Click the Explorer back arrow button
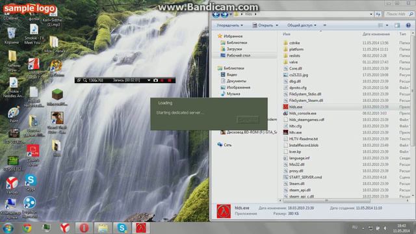The height and width of the screenshot is (234, 416). pos(216,14)
